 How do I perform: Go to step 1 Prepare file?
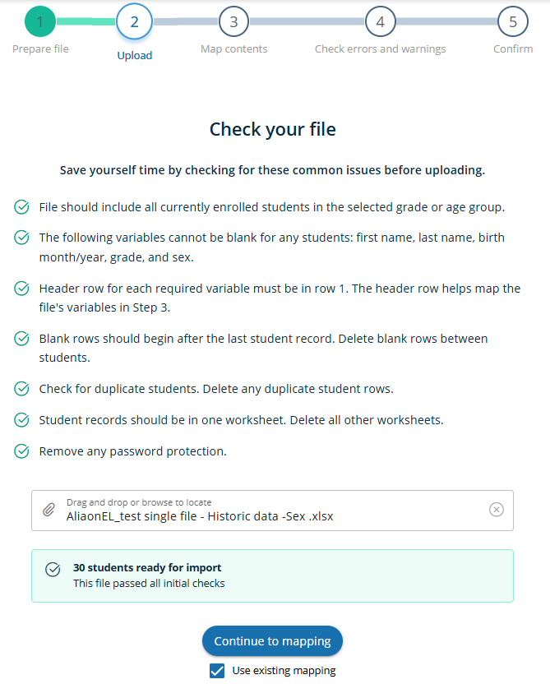(x=40, y=22)
